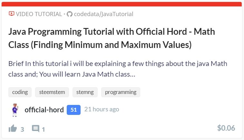244x140 pixels.
Task: Filter by the programming tag
Action: pyautogui.click(x=121, y=92)
